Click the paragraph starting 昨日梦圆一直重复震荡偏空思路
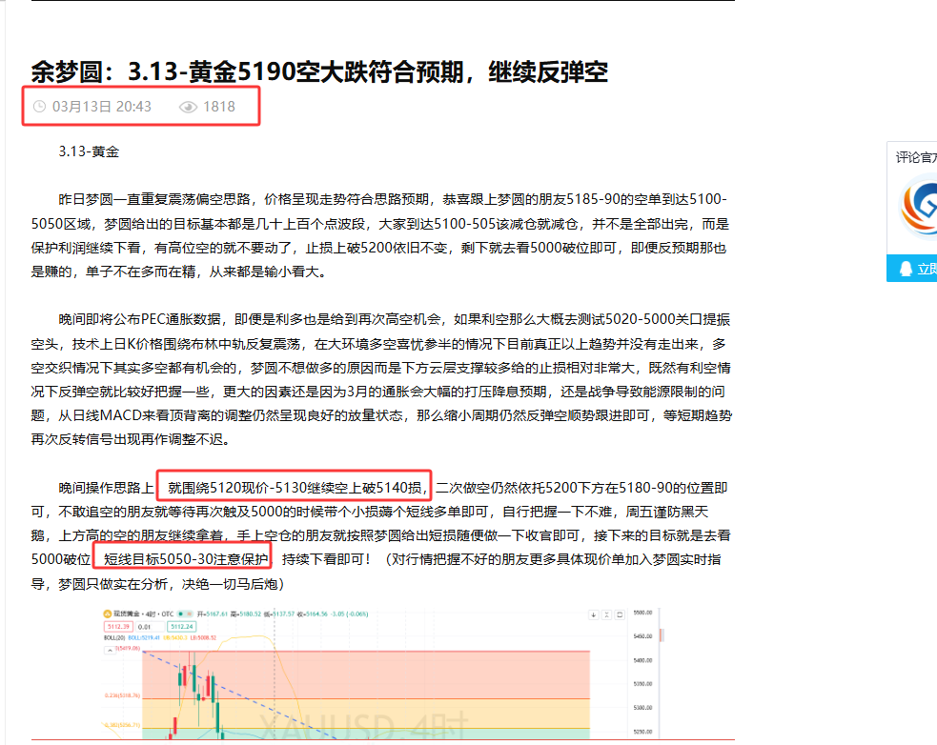 [x=380, y=235]
